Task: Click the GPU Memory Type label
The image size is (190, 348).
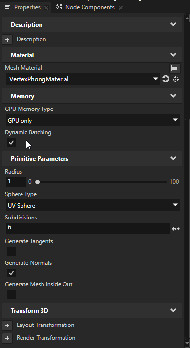Action: 29,109
